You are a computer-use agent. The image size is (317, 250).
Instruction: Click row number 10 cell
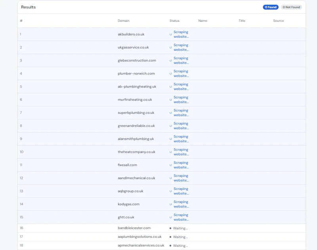coord(22,152)
